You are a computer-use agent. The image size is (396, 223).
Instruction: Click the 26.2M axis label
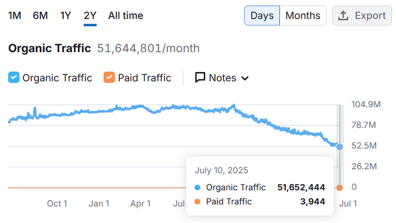364,166
